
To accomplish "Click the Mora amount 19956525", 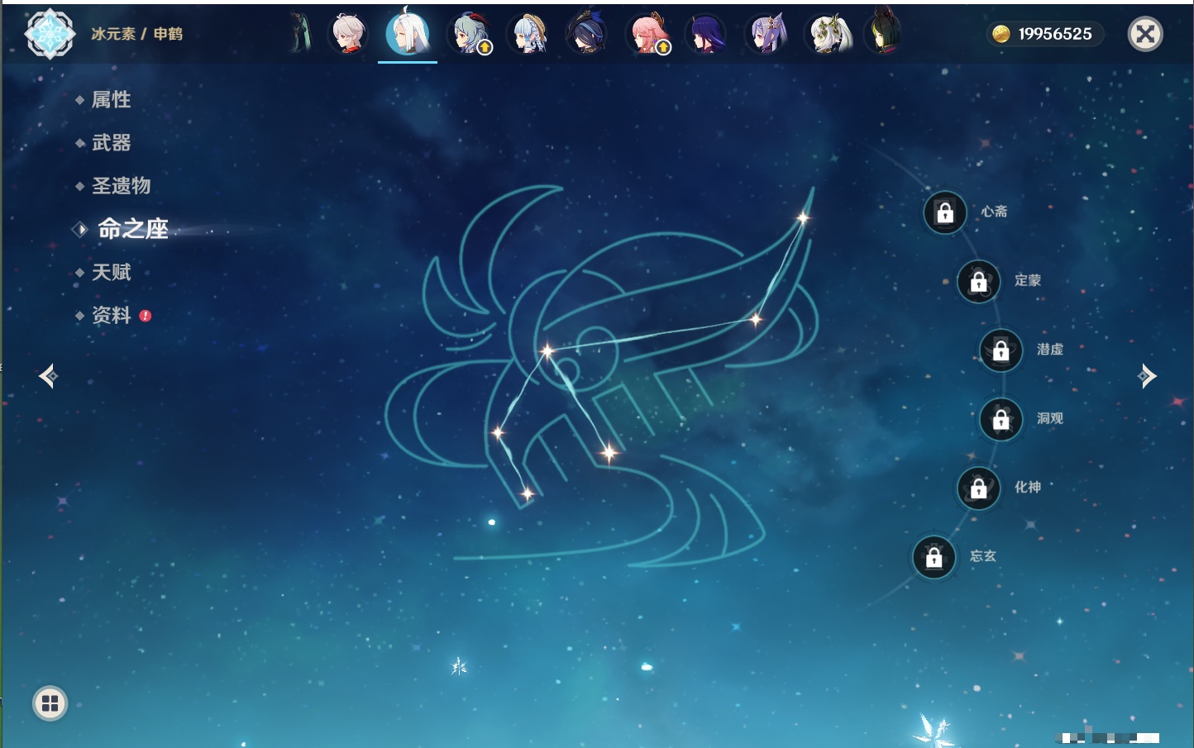I will (1055, 34).
